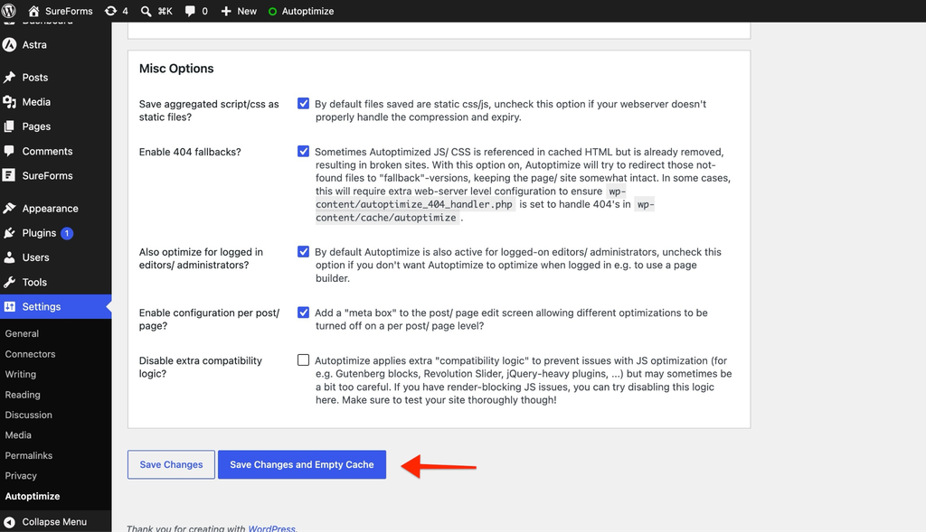Check Disable extra compatibility logic
Image resolution: width=926 pixels, height=532 pixels.
pyautogui.click(x=303, y=360)
